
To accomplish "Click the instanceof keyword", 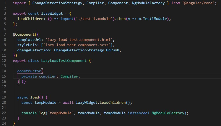I will [139, 113].
